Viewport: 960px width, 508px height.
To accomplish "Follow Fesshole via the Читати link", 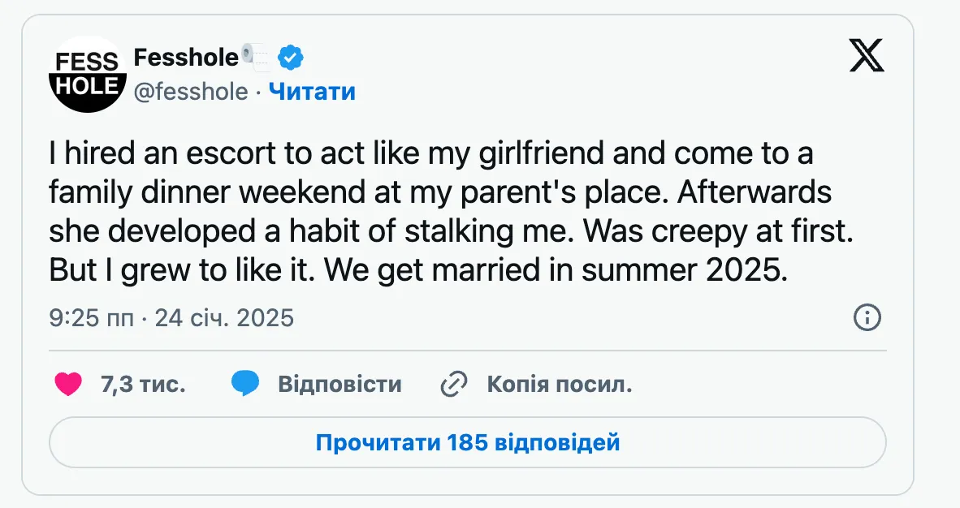I will pyautogui.click(x=312, y=92).
